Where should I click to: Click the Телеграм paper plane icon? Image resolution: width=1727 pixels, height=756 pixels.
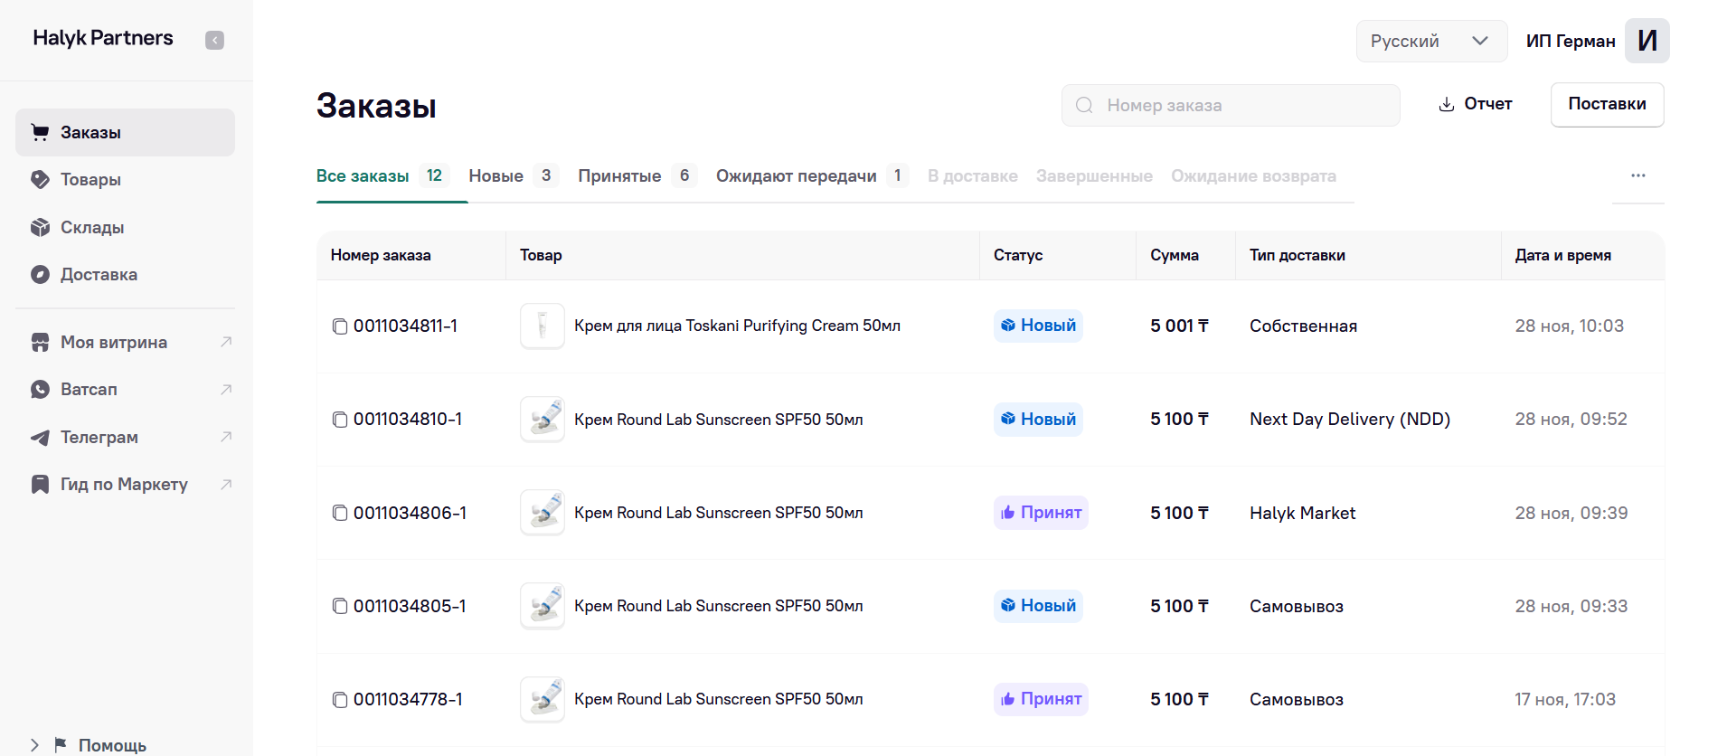pyautogui.click(x=40, y=437)
